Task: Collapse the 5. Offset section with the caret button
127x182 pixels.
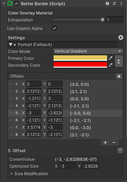Action: coord(120,150)
